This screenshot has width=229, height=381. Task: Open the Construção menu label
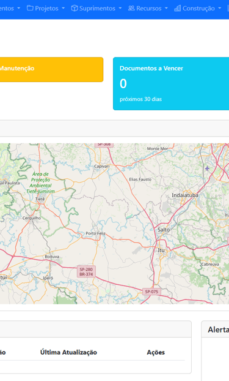click(x=198, y=8)
